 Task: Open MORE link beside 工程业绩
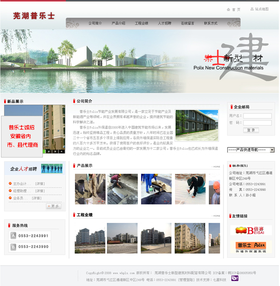(216, 216)
